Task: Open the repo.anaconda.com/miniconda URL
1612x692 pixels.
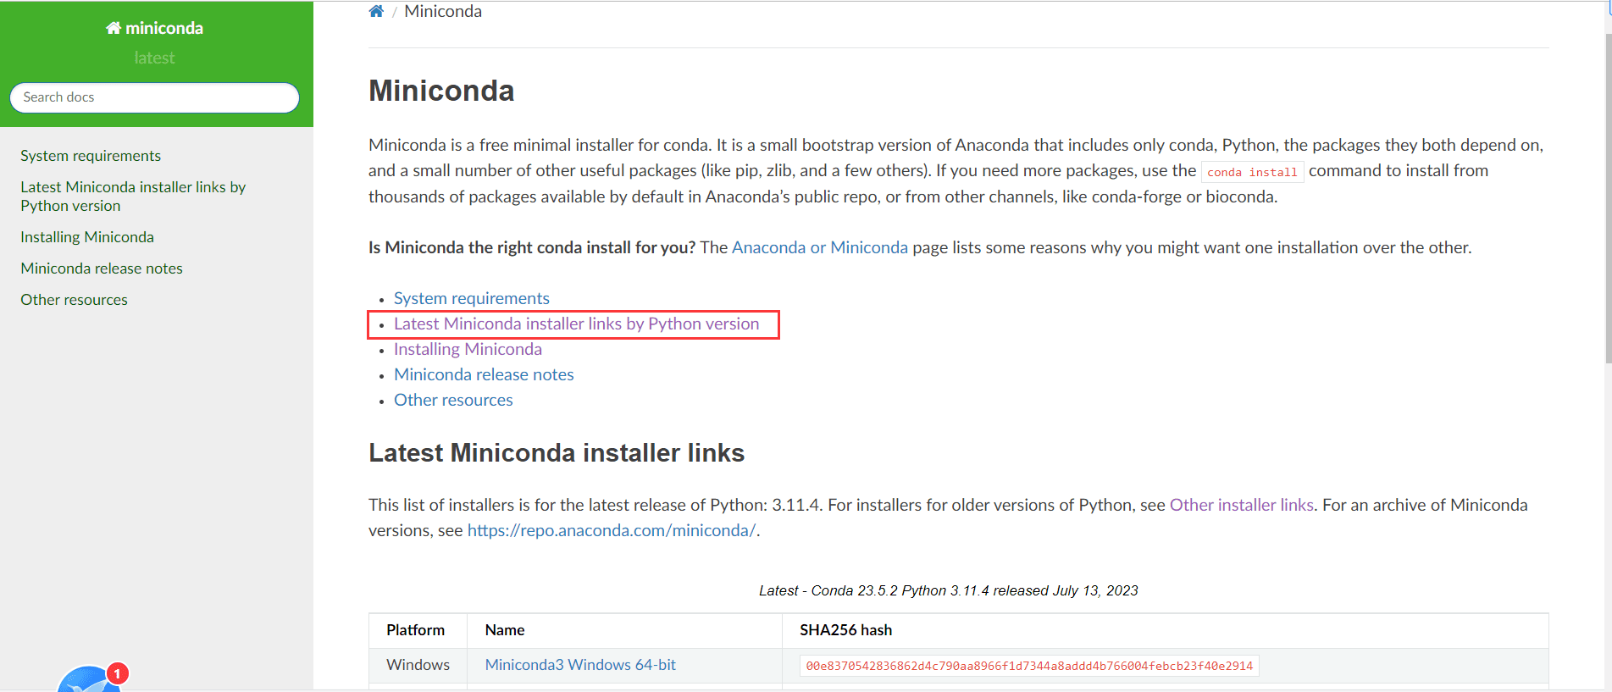Action: click(612, 530)
